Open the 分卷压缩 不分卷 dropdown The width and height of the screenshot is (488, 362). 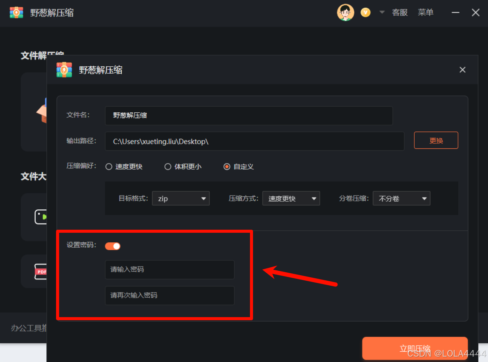pyautogui.click(x=402, y=199)
